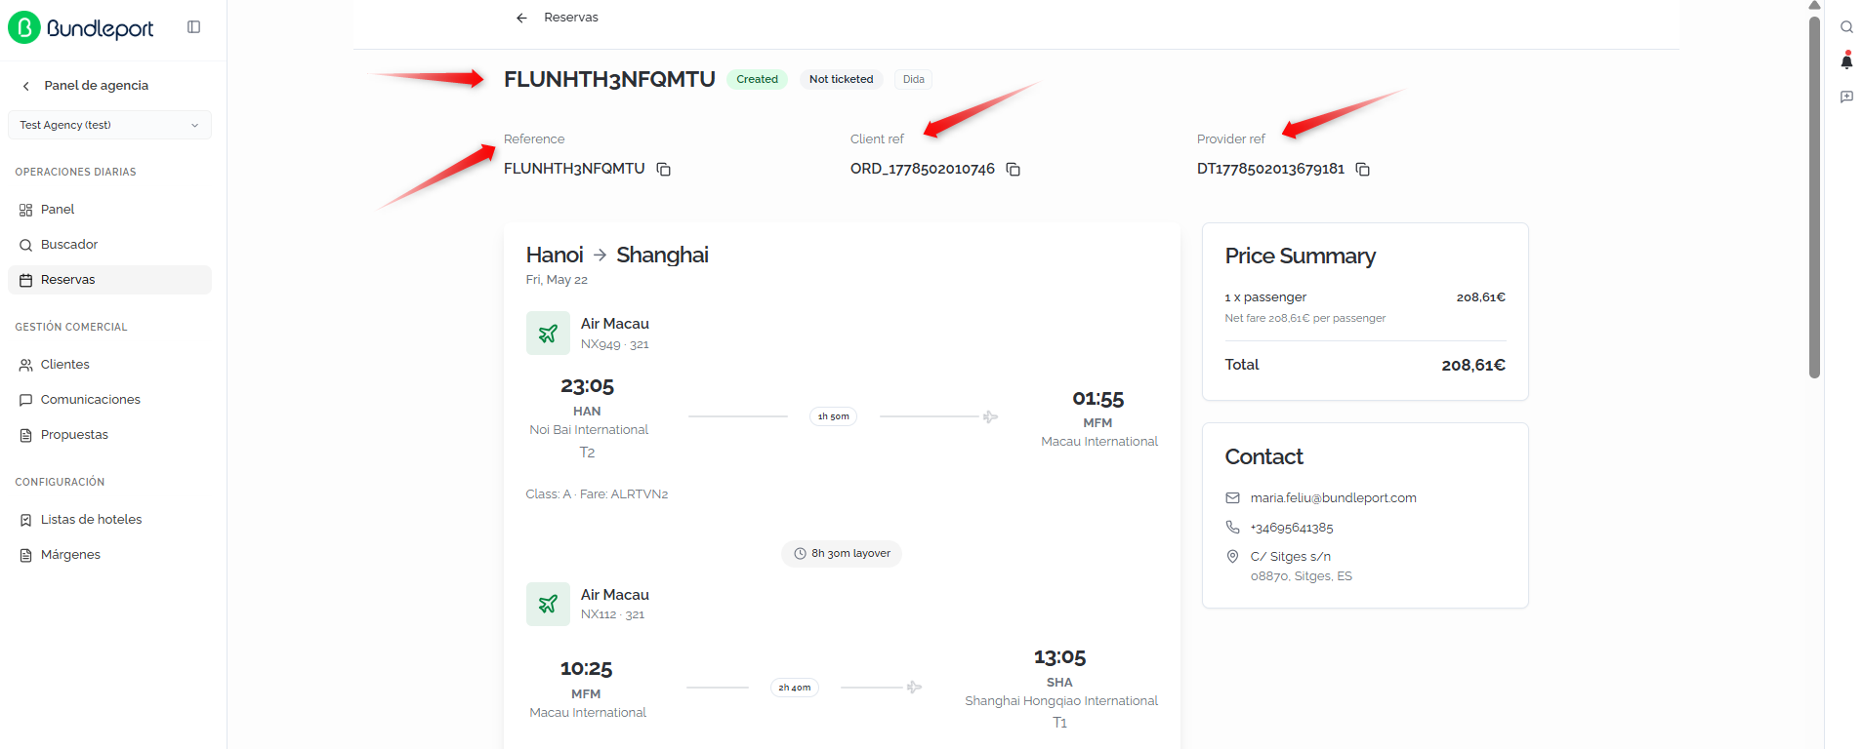Click the Not ticketed badge
The width and height of the screenshot is (1863, 749).
click(841, 79)
